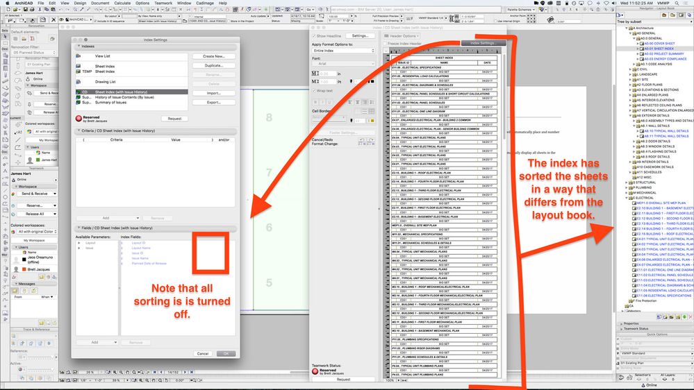This screenshot has height=390, width=694.
Task: Select the Arrow tool in Toolbox
Action: click(x=6, y=36)
